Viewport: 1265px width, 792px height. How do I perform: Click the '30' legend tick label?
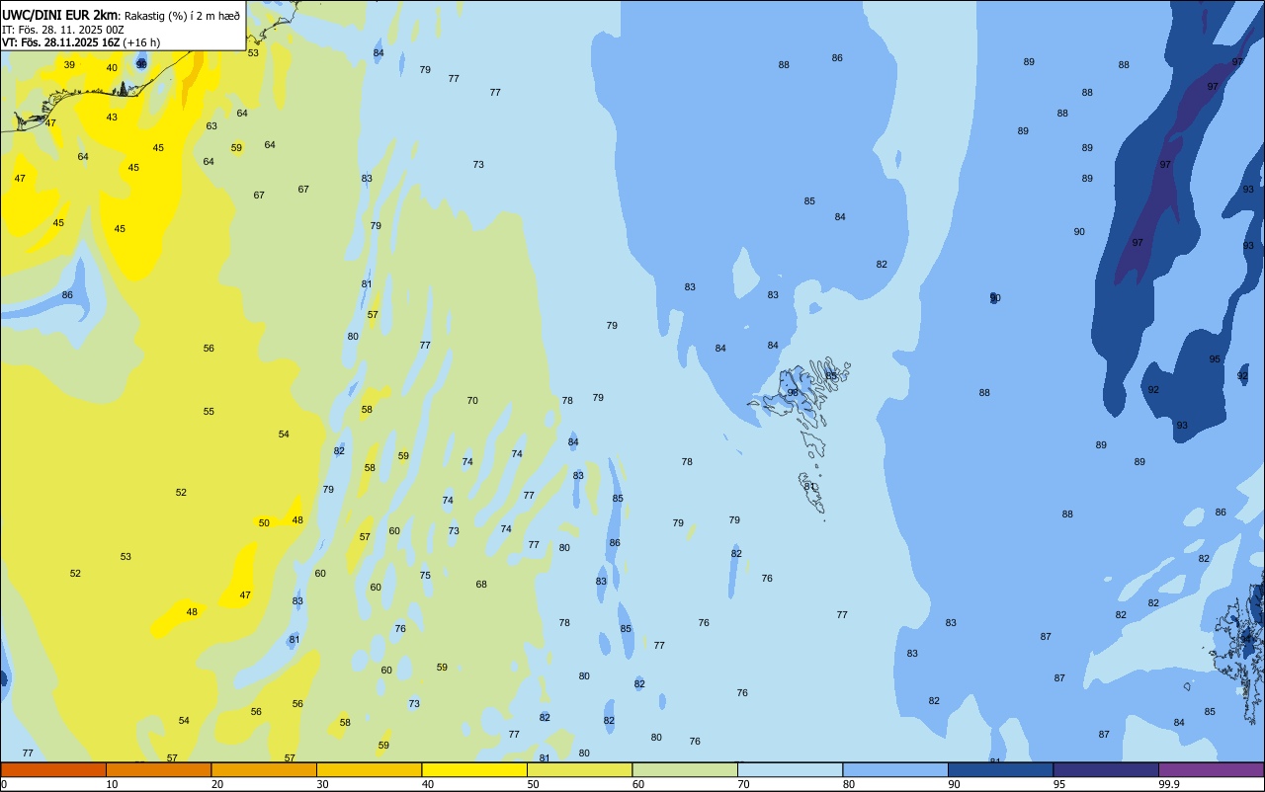tap(322, 784)
